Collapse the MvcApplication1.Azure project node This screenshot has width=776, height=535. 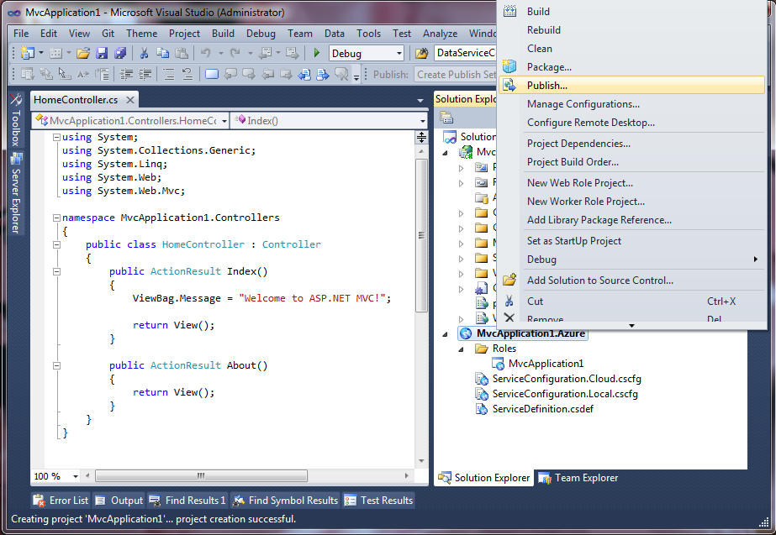coord(446,333)
